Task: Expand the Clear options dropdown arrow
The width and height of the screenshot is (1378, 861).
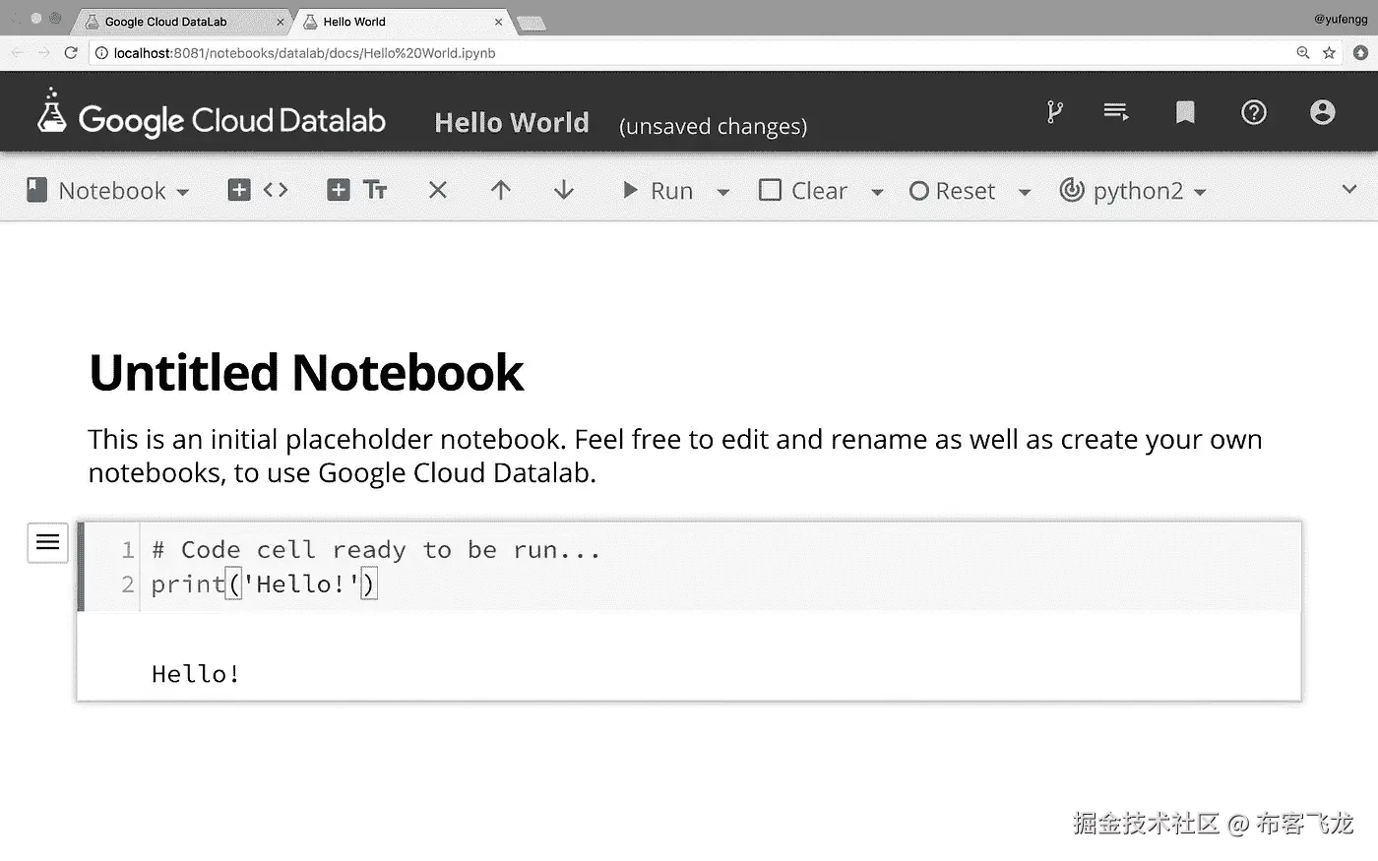Action: pyautogui.click(x=877, y=192)
